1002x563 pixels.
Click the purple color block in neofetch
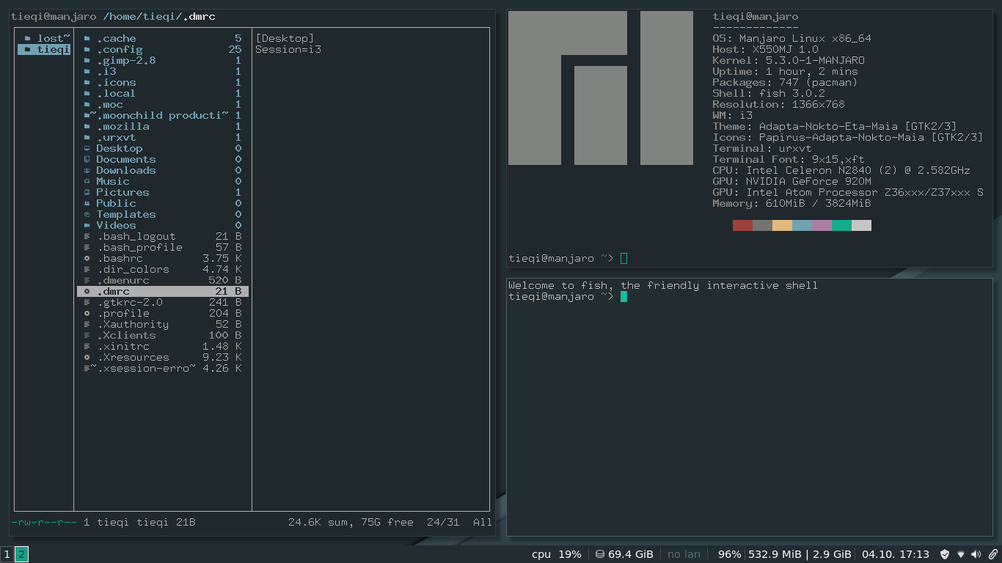click(822, 226)
